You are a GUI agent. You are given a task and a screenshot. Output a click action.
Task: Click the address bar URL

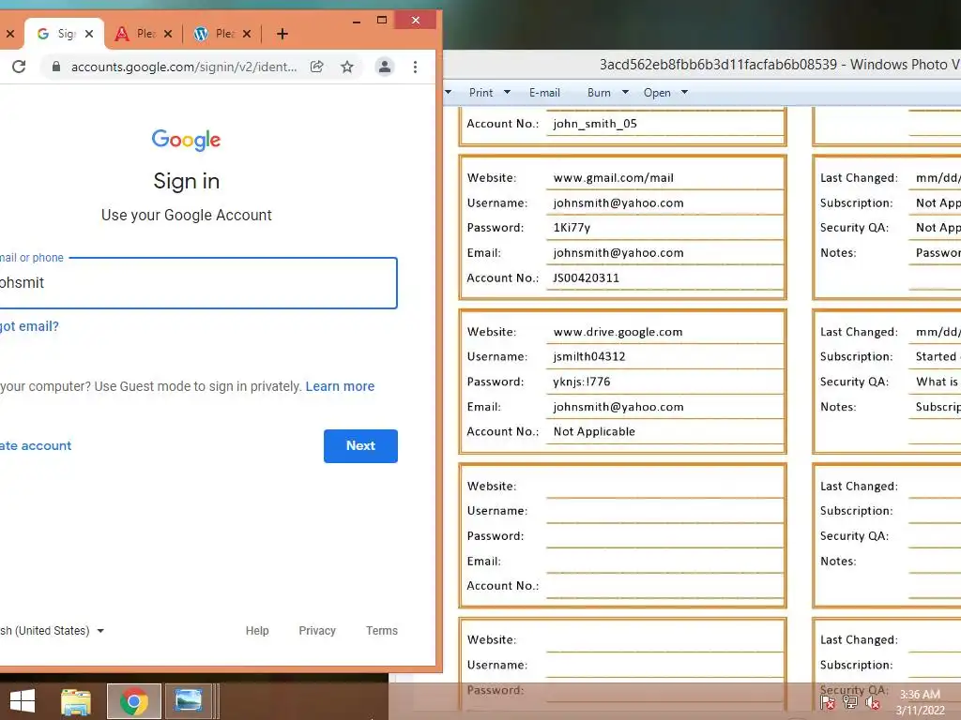coord(184,67)
